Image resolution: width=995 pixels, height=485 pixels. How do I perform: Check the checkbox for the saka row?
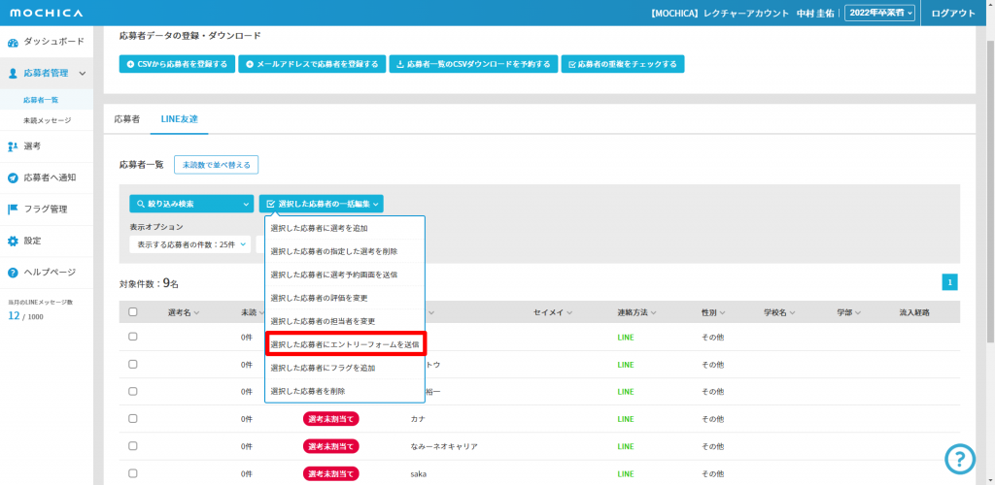coord(133,473)
